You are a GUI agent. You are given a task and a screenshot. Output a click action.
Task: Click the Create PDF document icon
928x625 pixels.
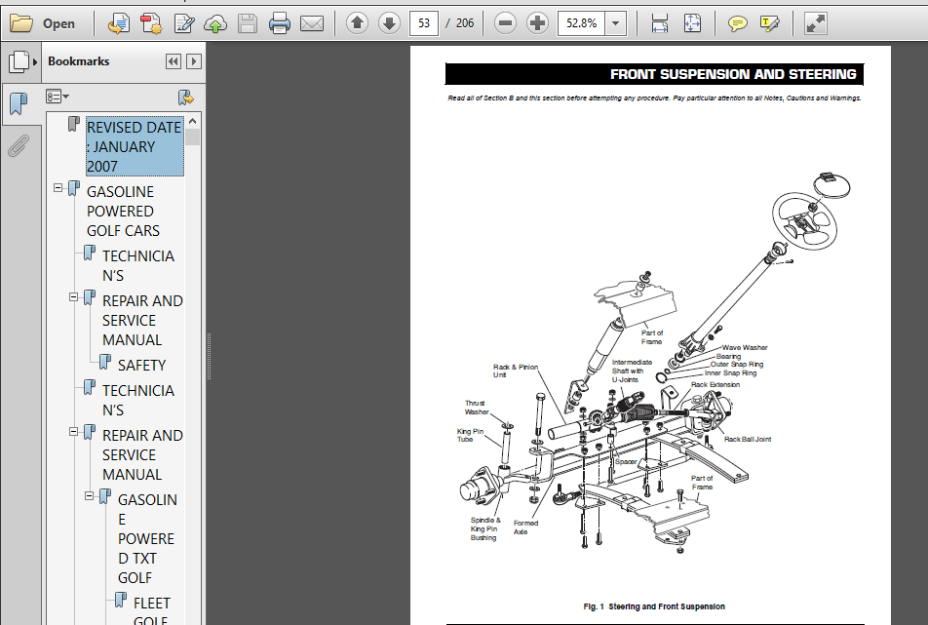(x=151, y=23)
